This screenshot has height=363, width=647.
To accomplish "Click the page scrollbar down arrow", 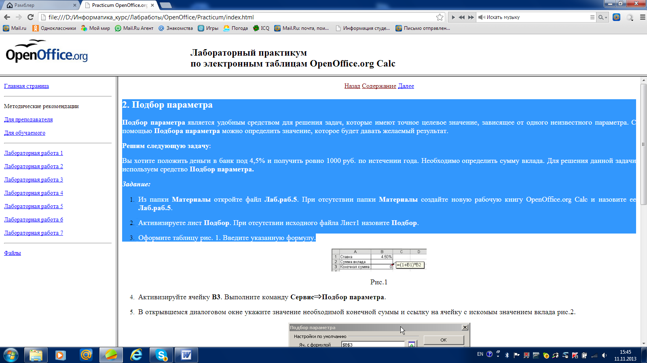I will coord(643,343).
